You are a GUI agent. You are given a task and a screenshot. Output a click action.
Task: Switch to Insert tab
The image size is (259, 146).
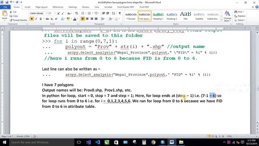pyautogui.click(x=28, y=7)
